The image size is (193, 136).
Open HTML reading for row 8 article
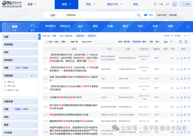(x=181, y=121)
